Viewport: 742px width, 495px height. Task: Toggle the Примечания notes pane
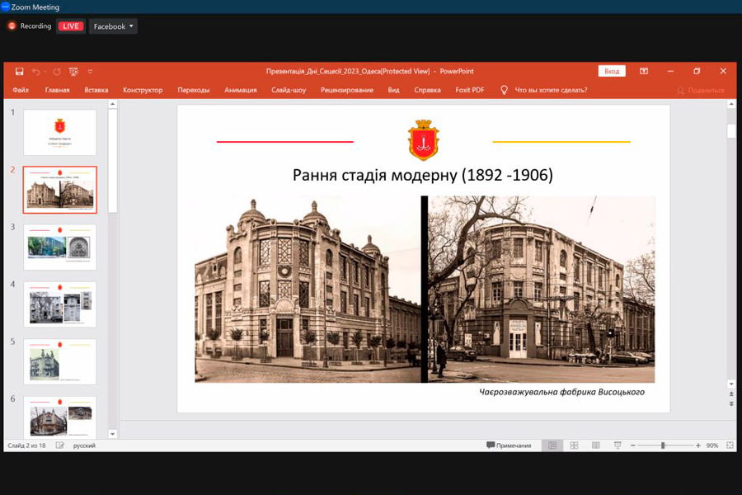point(509,445)
